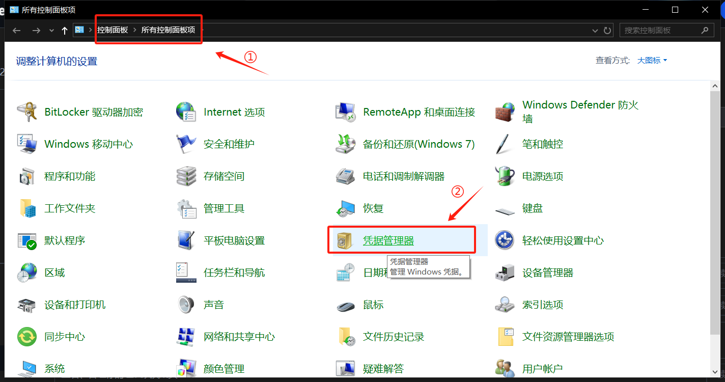Screen dimensions: 725x382
Task: Open the 查看方式 大图标 dropdown
Action: [x=652, y=61]
